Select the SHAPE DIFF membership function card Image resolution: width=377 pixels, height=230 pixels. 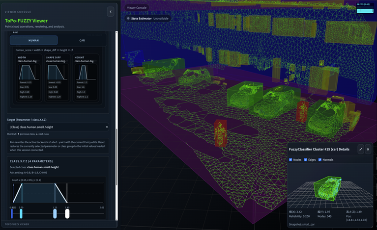click(x=57, y=77)
